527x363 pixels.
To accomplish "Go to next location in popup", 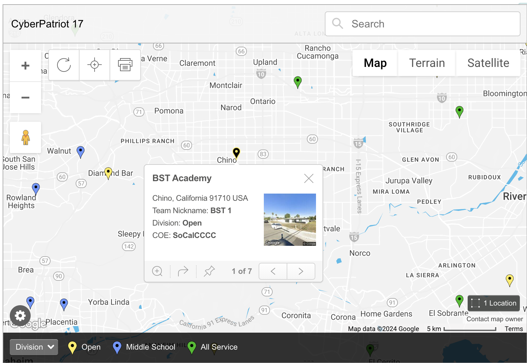I will [x=301, y=271].
